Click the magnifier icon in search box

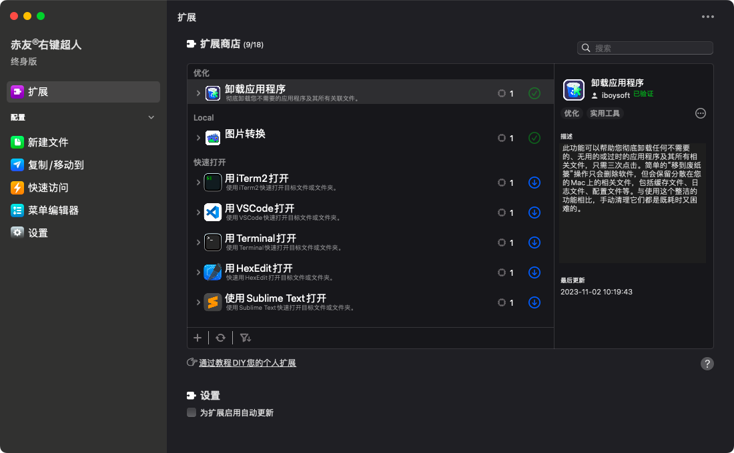tap(586, 48)
